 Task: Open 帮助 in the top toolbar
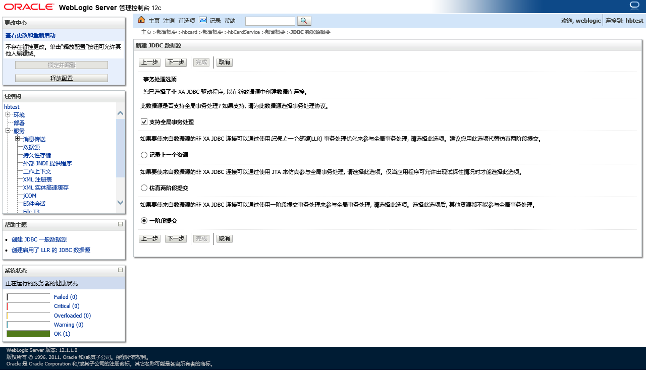230,21
